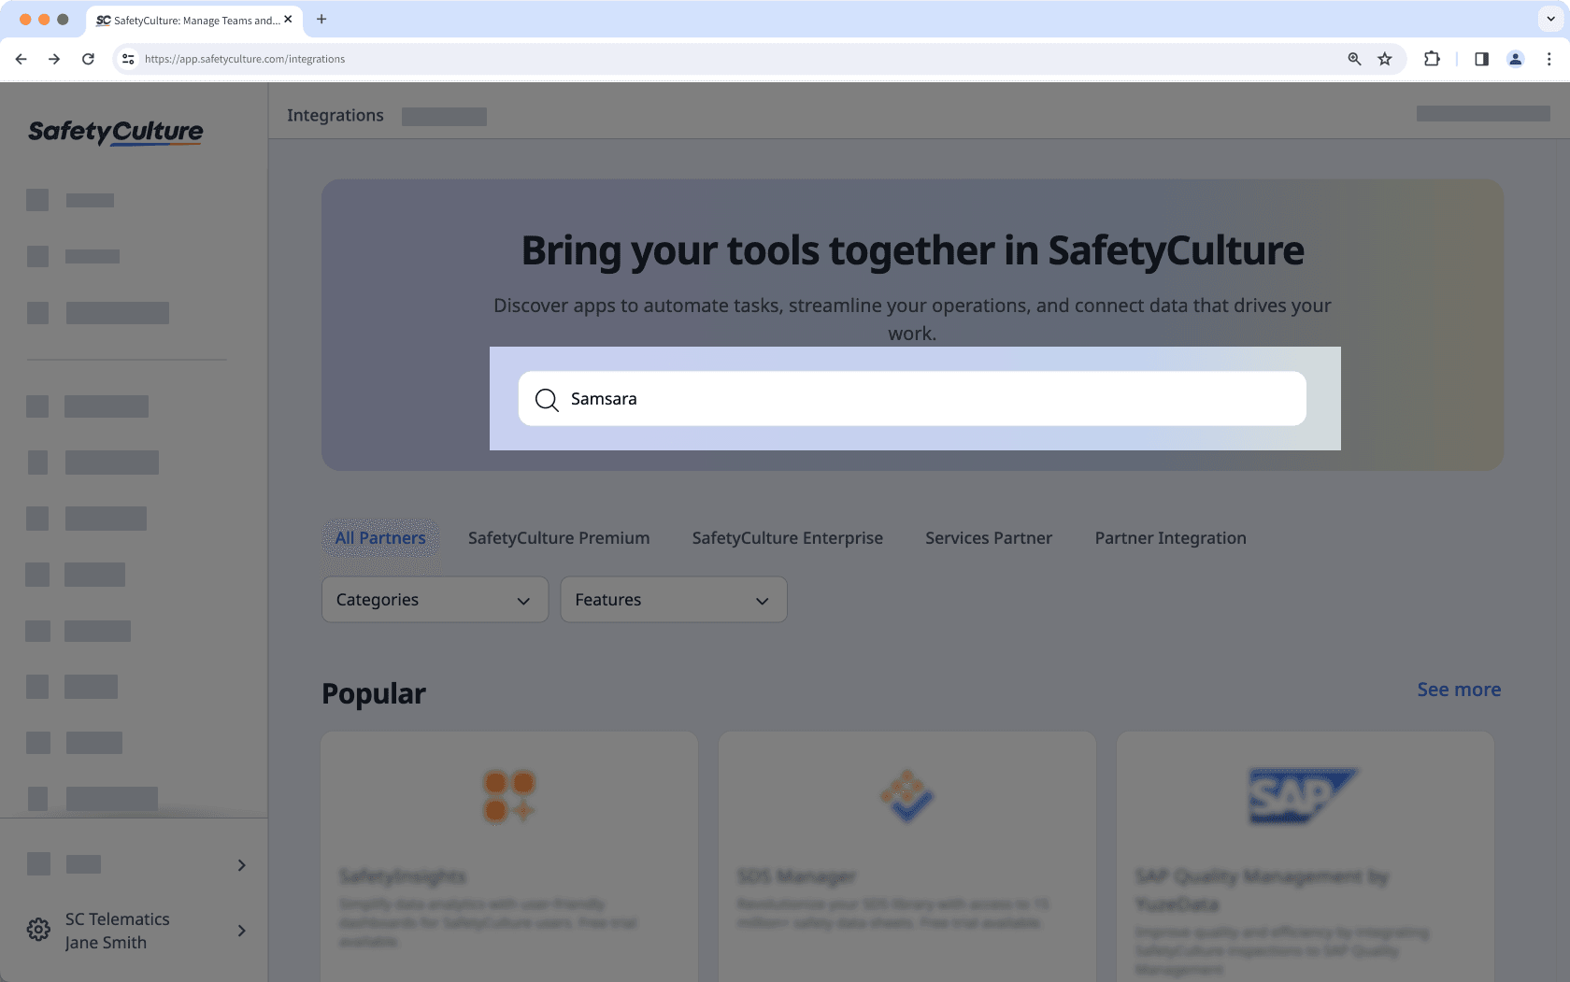This screenshot has width=1570, height=982.
Task: Click the magnifying glass in the search bar
Action: (x=547, y=399)
